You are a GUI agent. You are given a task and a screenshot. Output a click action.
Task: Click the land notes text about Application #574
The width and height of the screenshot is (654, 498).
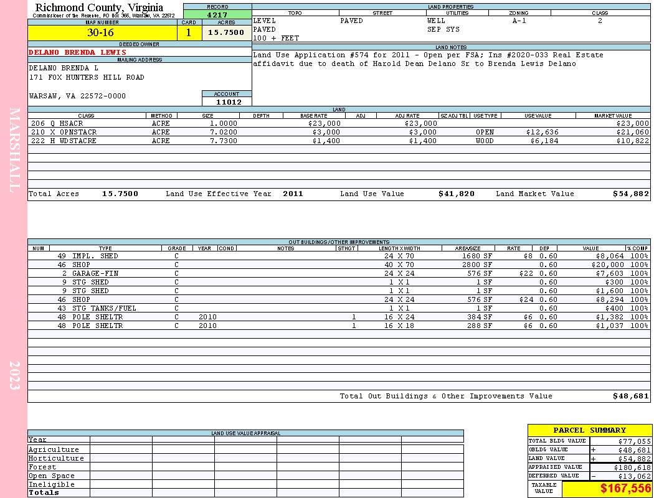429,59
